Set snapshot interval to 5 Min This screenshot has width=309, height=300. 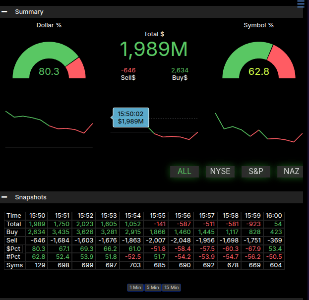[152, 288]
